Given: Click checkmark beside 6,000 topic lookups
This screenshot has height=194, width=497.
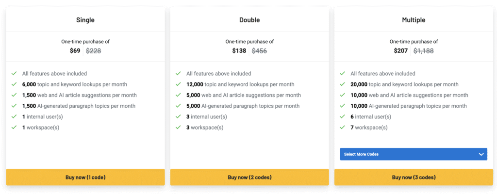Looking at the screenshot, I should coord(15,84).
